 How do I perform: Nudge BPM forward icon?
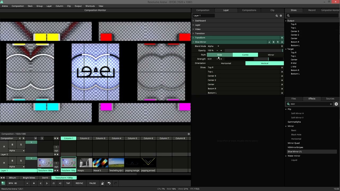tap(47, 183)
